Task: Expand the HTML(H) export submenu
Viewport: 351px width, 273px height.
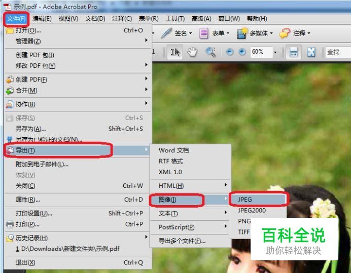Action: [x=191, y=186]
